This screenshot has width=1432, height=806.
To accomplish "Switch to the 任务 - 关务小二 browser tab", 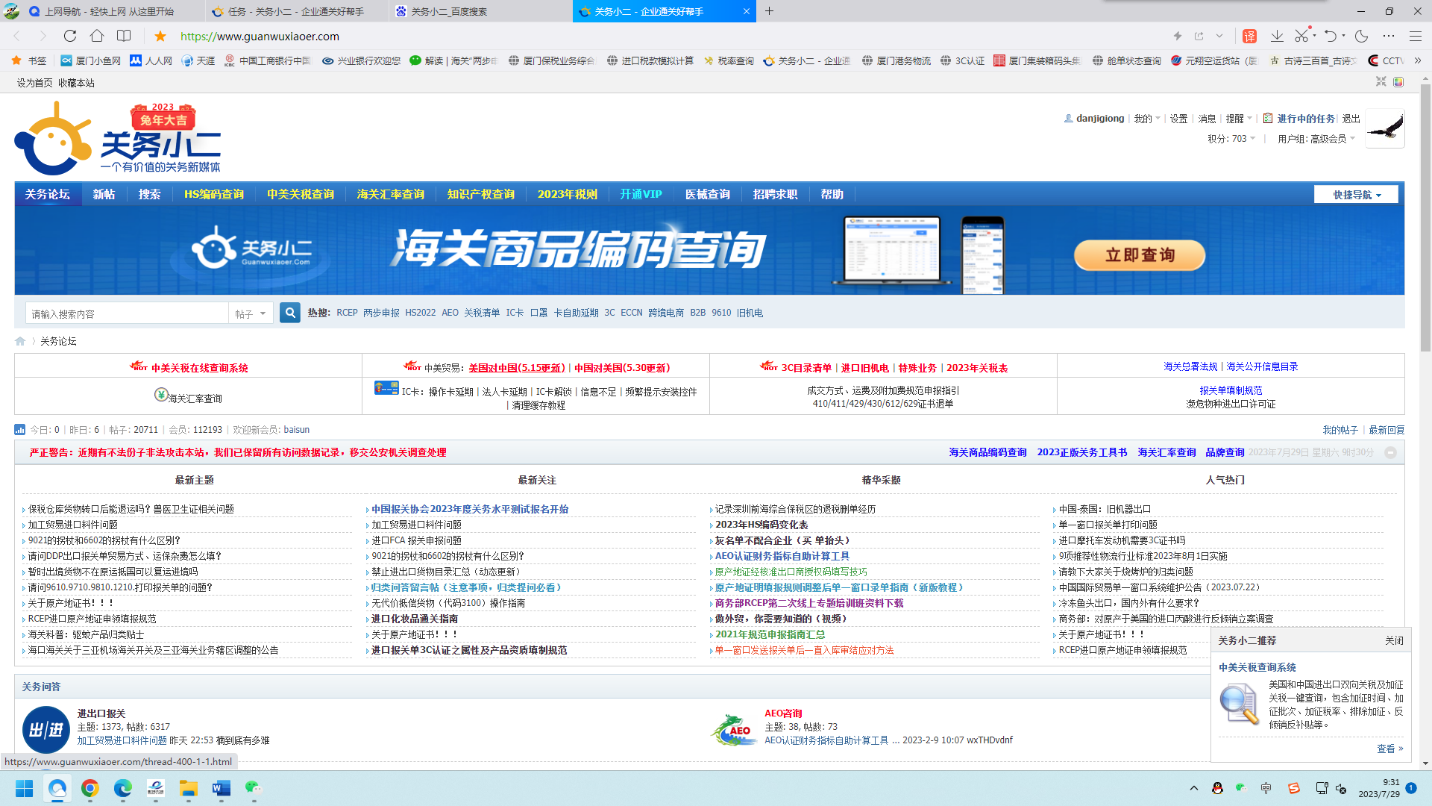I will pyautogui.click(x=296, y=11).
